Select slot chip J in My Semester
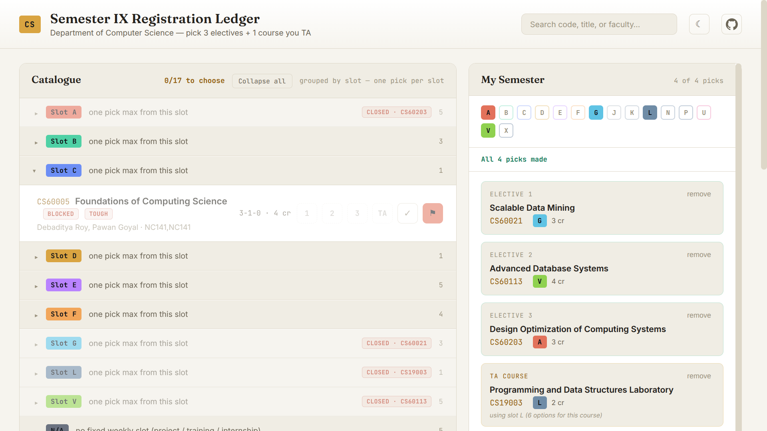This screenshot has width=767, height=431. (x=614, y=113)
